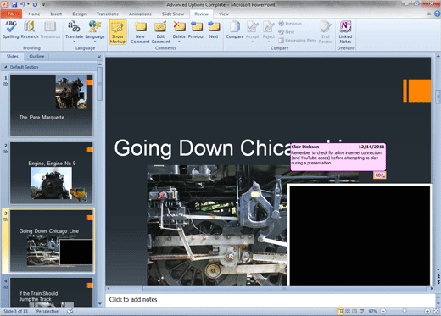
Task: Open the Thesaurus tool
Action: (50, 30)
